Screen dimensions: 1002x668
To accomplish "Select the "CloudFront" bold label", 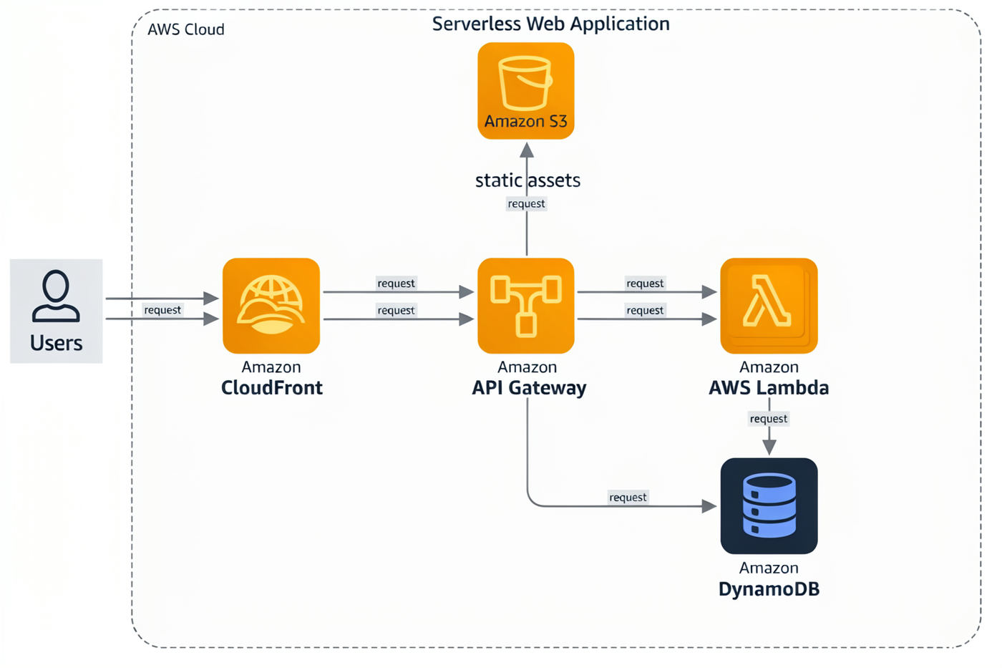I will [272, 388].
